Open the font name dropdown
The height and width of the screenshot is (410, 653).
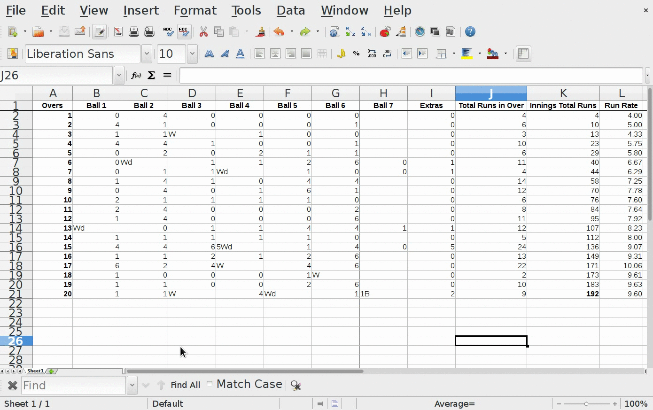(x=147, y=54)
